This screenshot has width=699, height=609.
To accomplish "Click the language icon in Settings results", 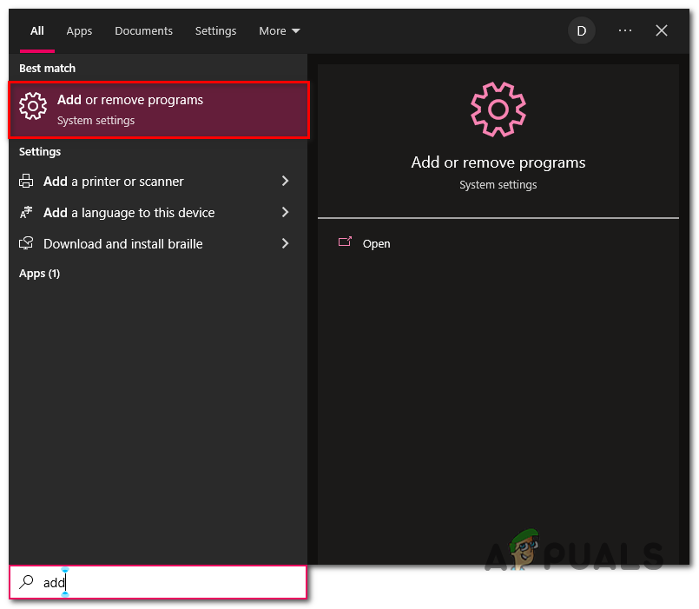I will click(26, 212).
